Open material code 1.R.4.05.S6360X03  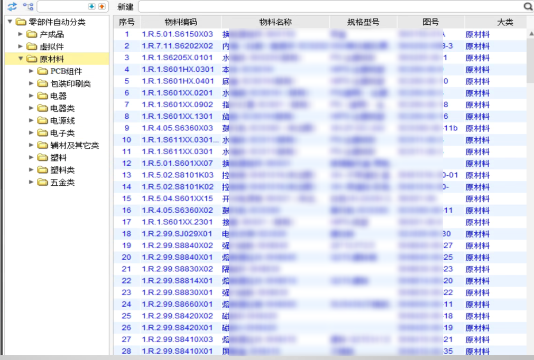coord(177,128)
